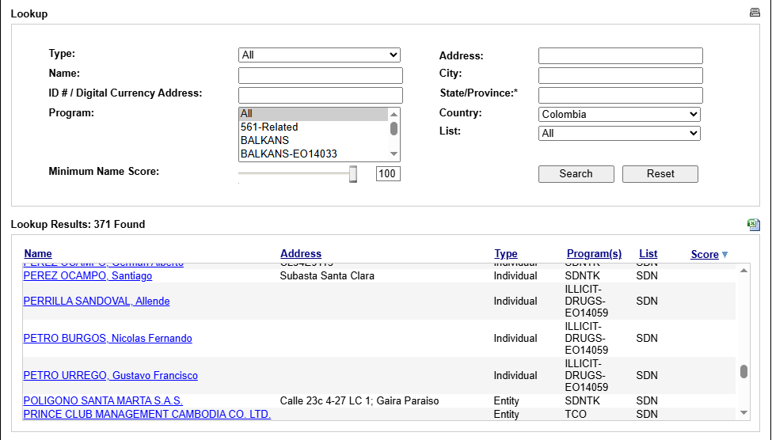Focus the City text field
Image resolution: width=772 pixels, height=440 pixels.
620,76
